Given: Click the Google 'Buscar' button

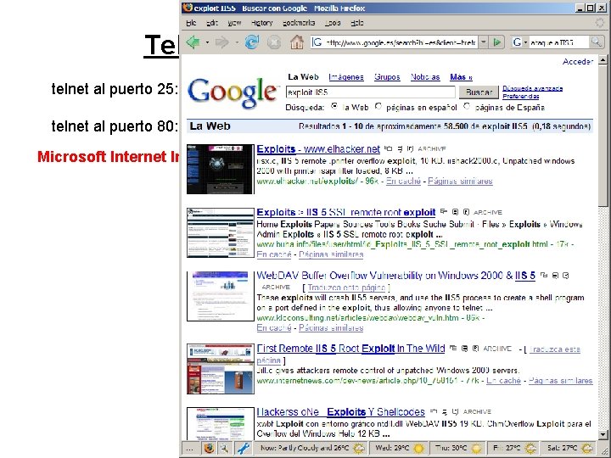Looking at the screenshot, I should pyautogui.click(x=479, y=92).
